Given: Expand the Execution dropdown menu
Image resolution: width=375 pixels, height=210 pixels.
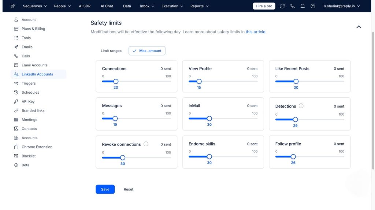Looking at the screenshot, I should point(172,6).
